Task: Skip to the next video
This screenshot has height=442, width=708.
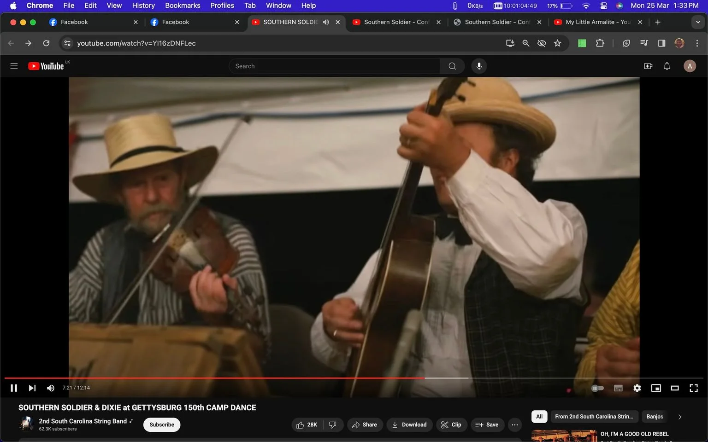Action: (x=32, y=388)
